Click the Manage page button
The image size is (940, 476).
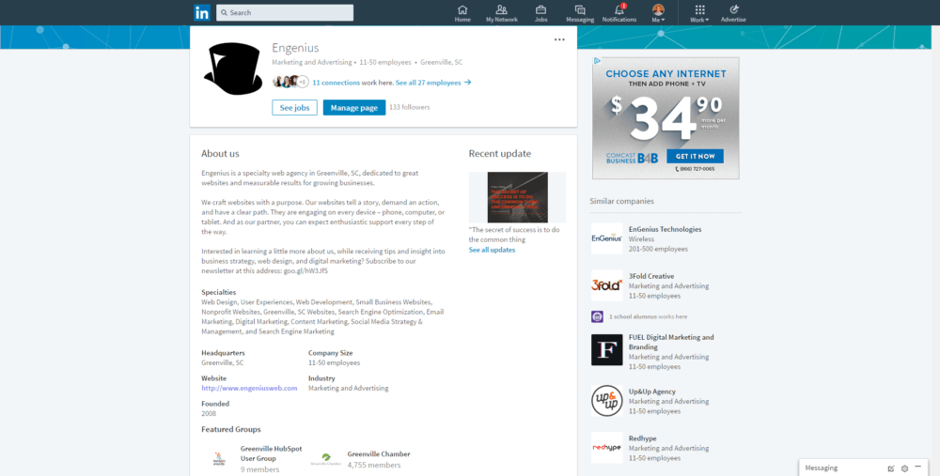[354, 108]
